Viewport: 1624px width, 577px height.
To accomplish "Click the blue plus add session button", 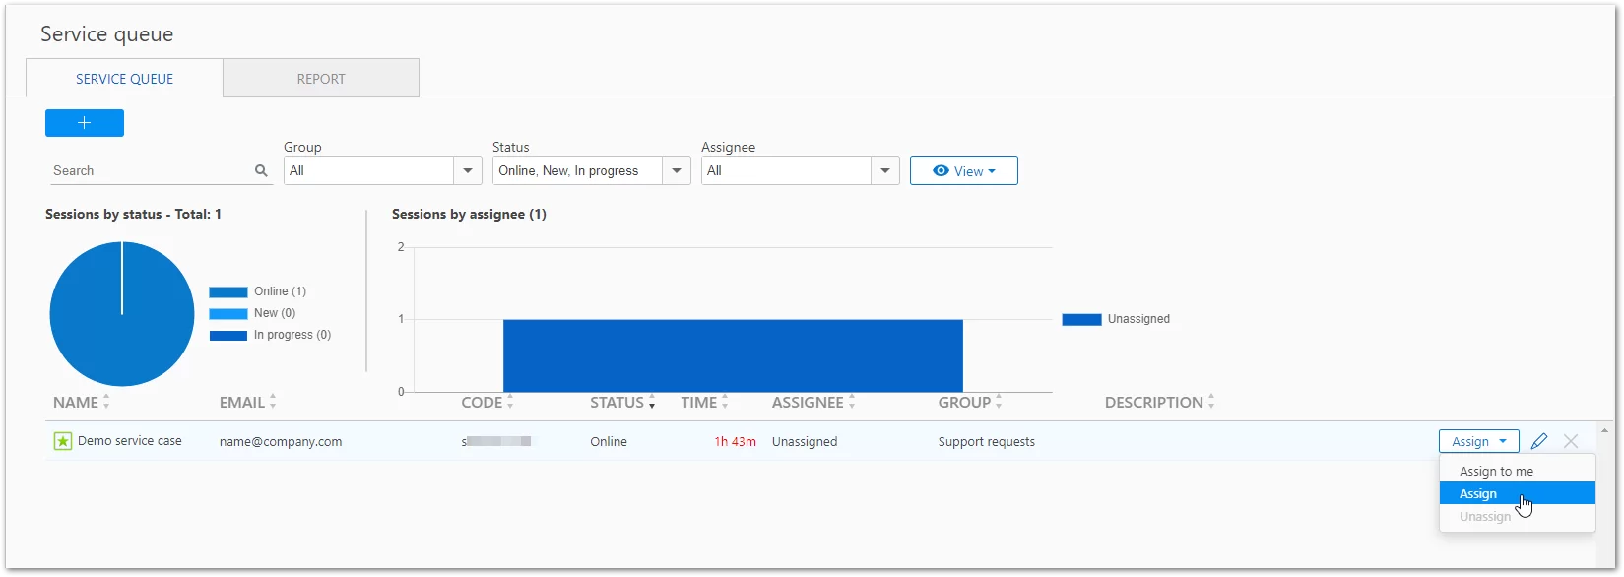I will 85,123.
